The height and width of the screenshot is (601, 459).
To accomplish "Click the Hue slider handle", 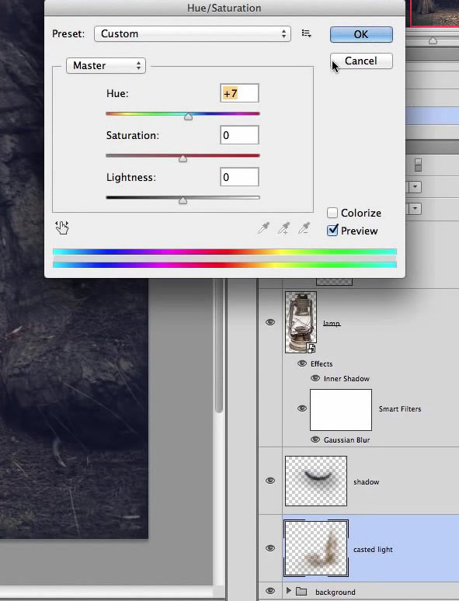I will point(188,117).
